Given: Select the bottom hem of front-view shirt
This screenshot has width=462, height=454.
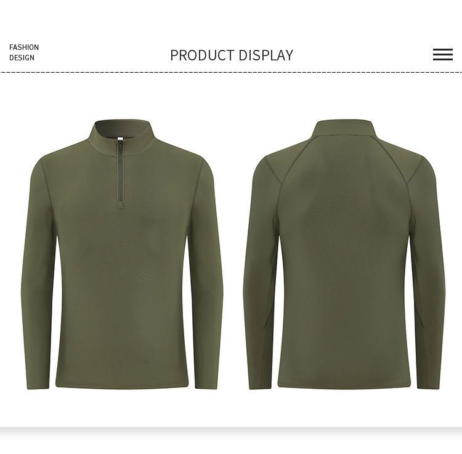Looking at the screenshot, I should tap(122, 384).
